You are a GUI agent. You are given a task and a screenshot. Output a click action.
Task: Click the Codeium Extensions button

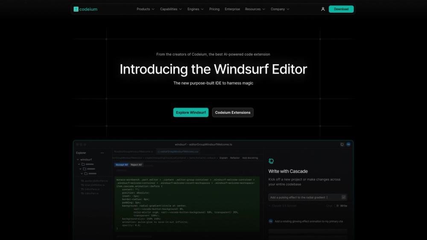pos(233,113)
